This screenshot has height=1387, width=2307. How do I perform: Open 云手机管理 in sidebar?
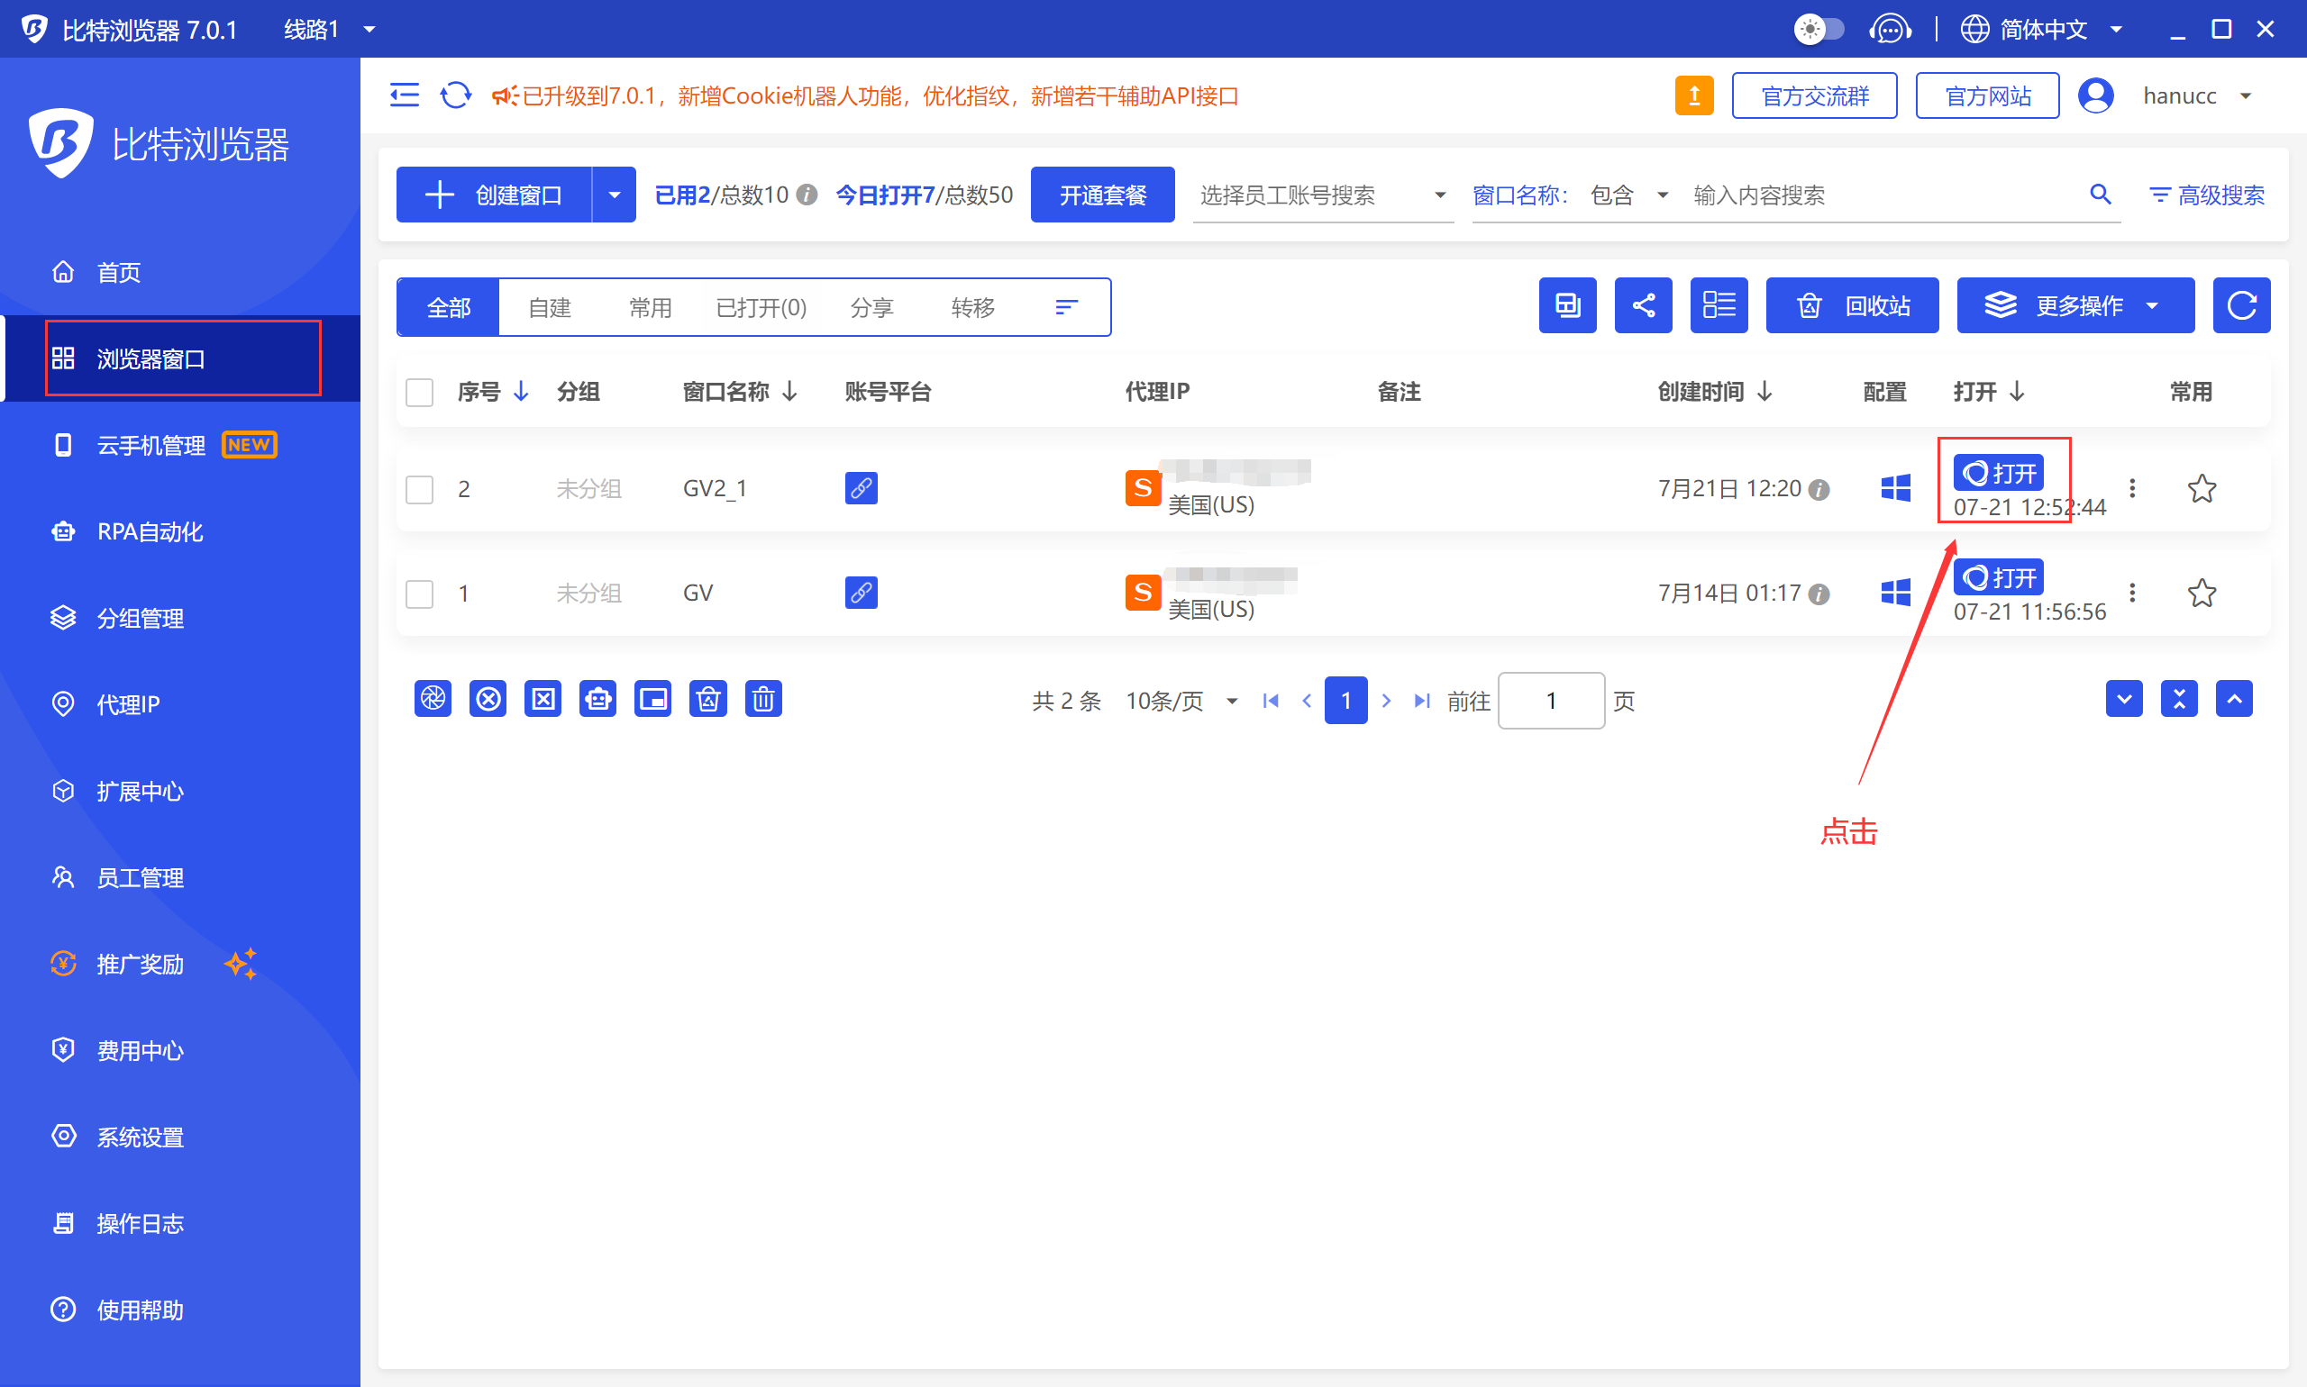tap(180, 445)
